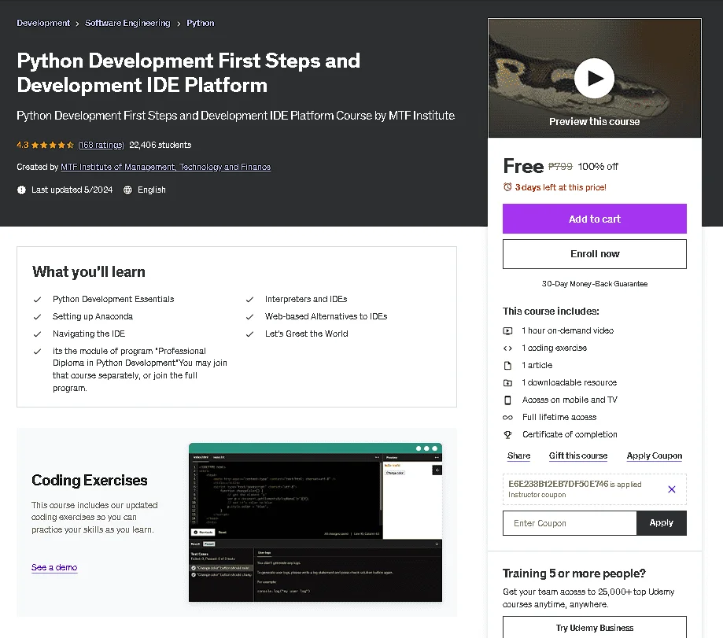Click the video icon beside on-demand video
The width and height of the screenshot is (723, 638).
pyautogui.click(x=507, y=330)
